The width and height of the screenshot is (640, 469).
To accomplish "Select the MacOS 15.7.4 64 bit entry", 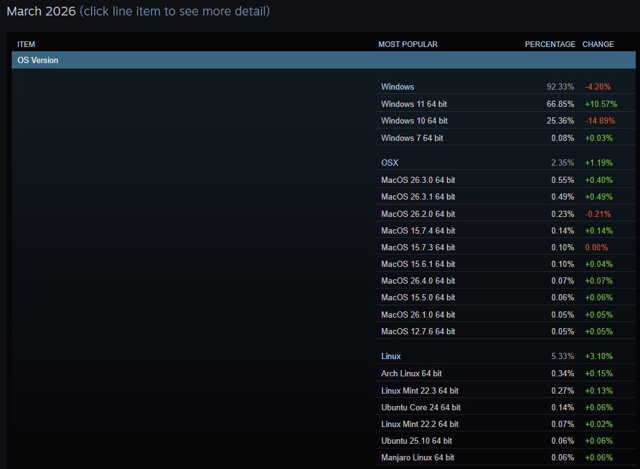I will pos(505,230).
